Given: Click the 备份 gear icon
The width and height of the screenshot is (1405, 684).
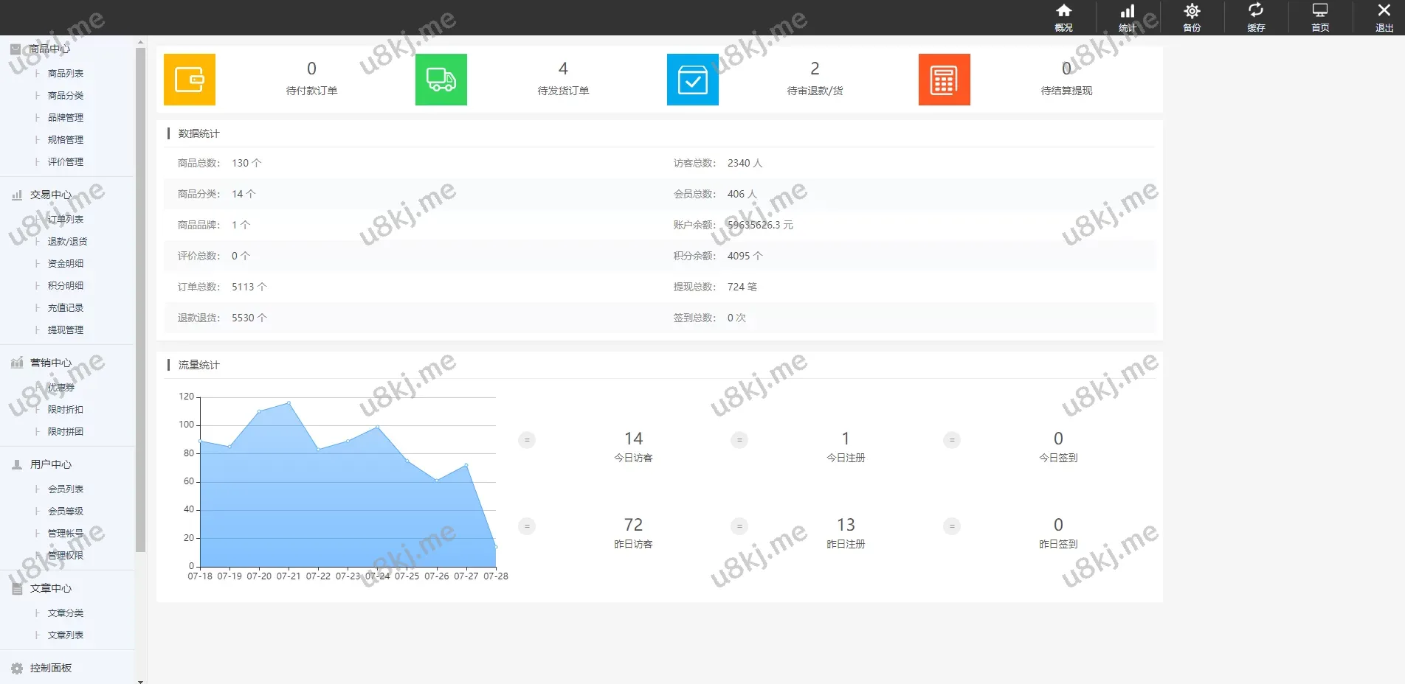Looking at the screenshot, I should [x=1192, y=17].
